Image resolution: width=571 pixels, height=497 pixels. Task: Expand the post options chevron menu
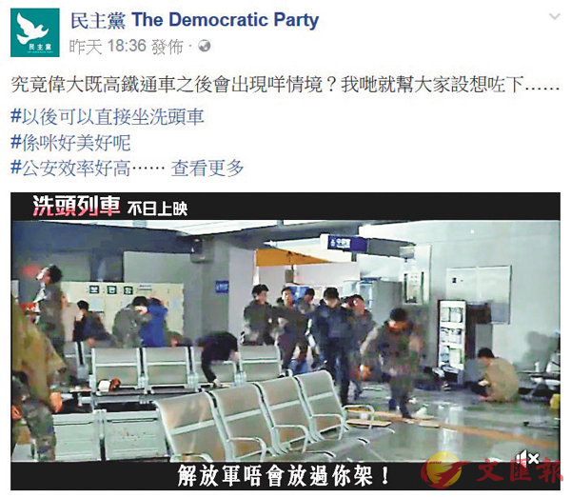tap(554, 16)
